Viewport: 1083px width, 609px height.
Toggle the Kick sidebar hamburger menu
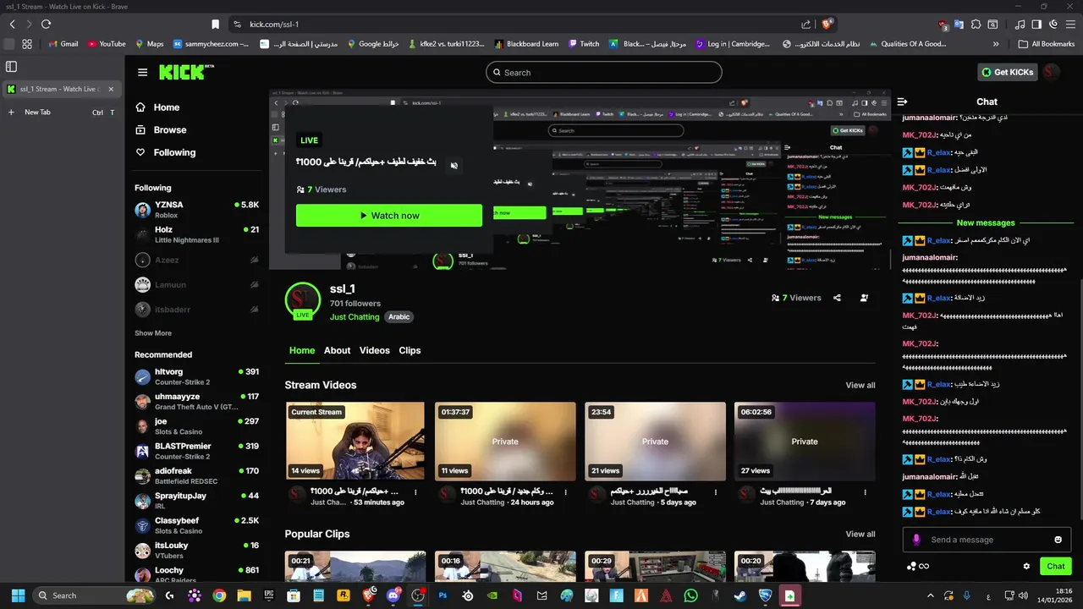(142, 73)
